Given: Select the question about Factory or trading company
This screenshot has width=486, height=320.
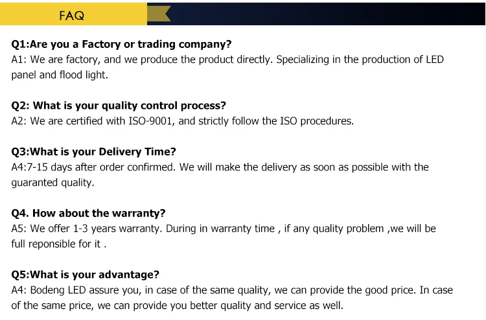Looking at the screenshot, I should (x=122, y=44).
